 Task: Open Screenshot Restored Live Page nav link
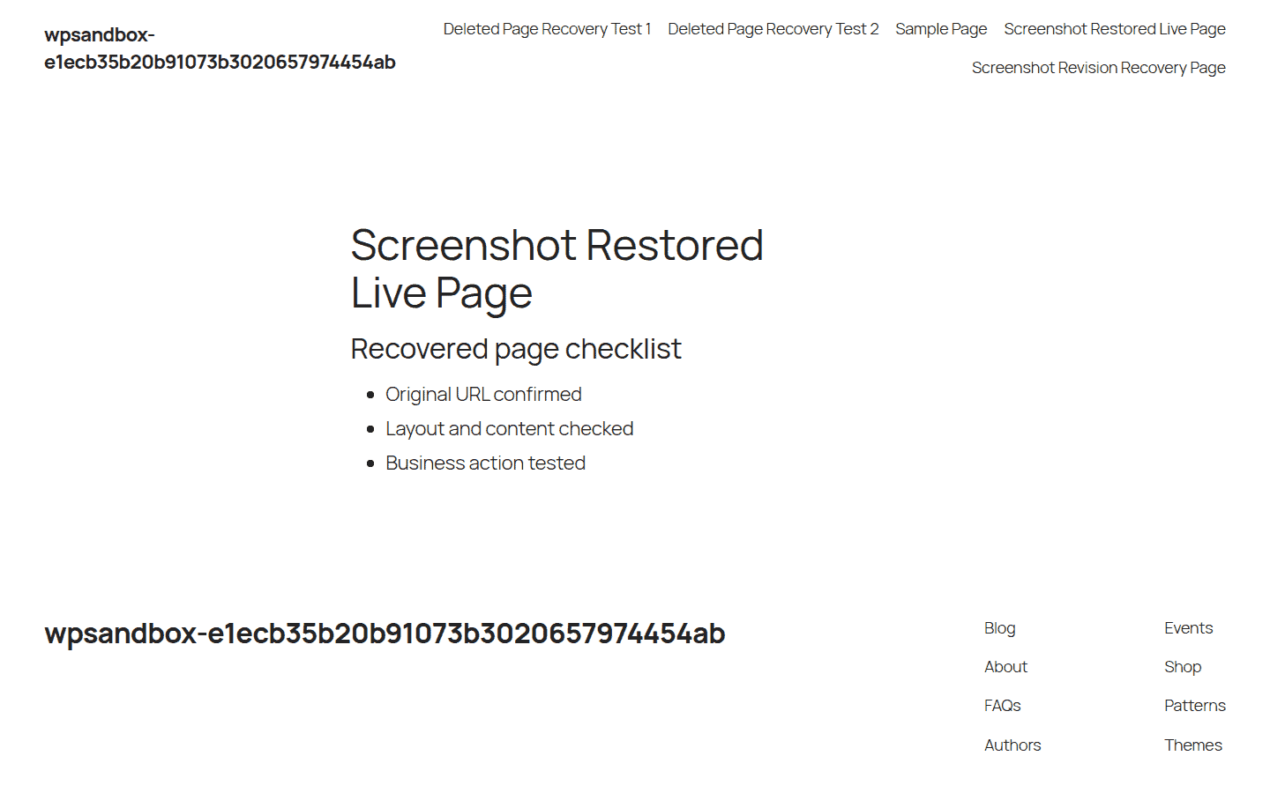[1115, 29]
